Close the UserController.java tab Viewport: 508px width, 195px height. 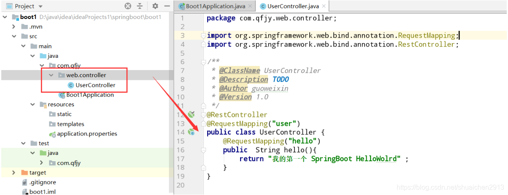coord(324,6)
